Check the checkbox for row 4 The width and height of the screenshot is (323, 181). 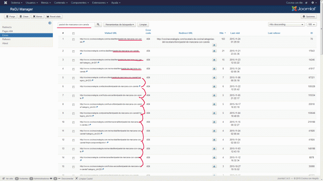pos(73,69)
